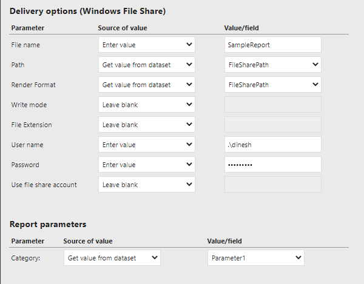Open Category source of value dropdown
Image resolution: width=364 pixels, height=284 pixels.
coord(112,258)
